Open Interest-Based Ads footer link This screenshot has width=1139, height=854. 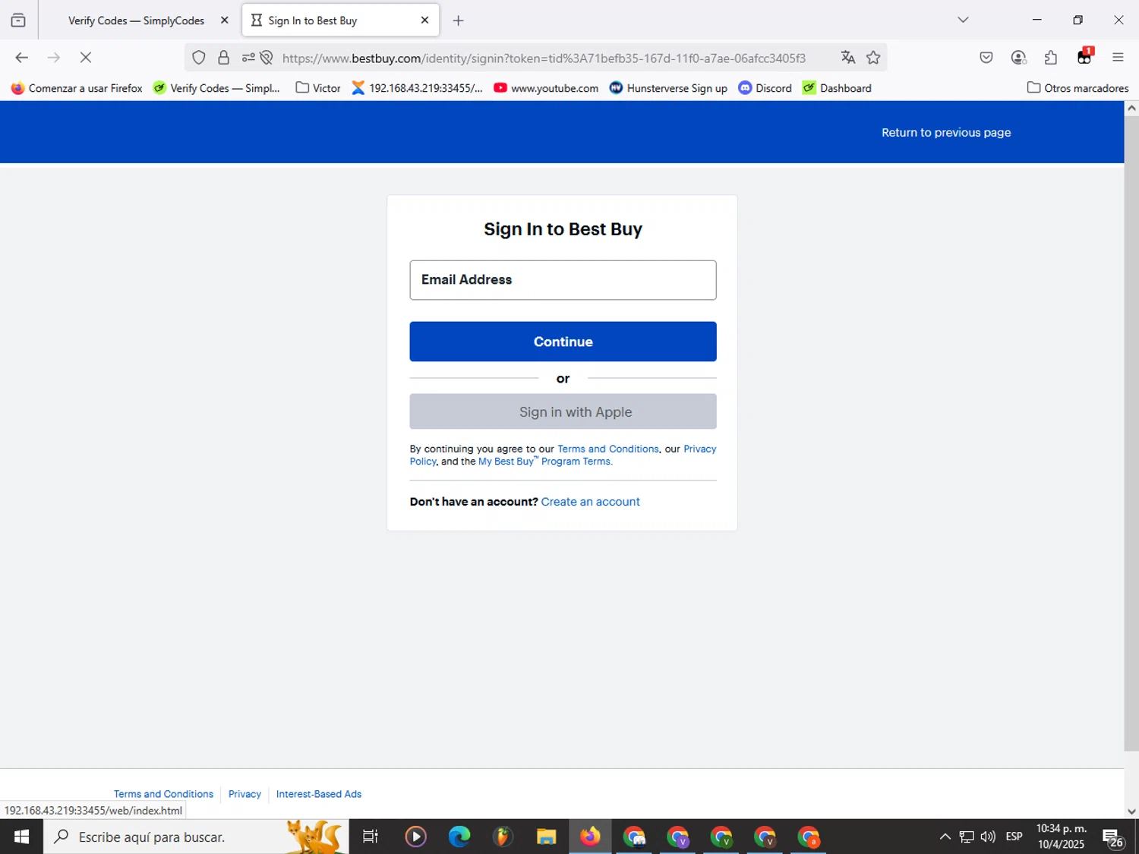point(319,794)
